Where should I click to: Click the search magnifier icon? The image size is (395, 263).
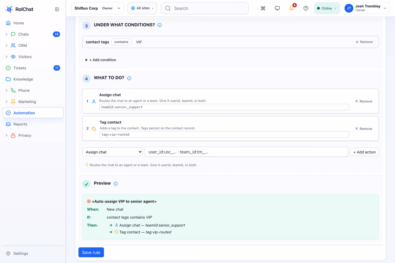pyautogui.click(x=168, y=8)
